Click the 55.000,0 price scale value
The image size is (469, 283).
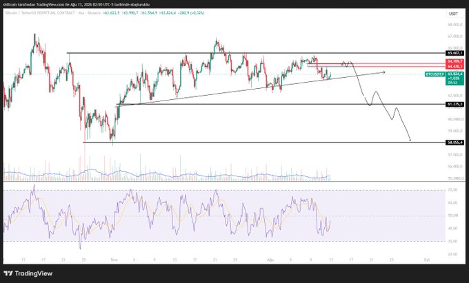tap(456, 178)
